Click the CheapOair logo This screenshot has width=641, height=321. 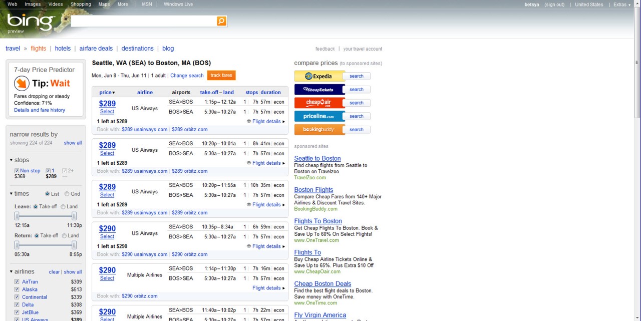tap(318, 103)
